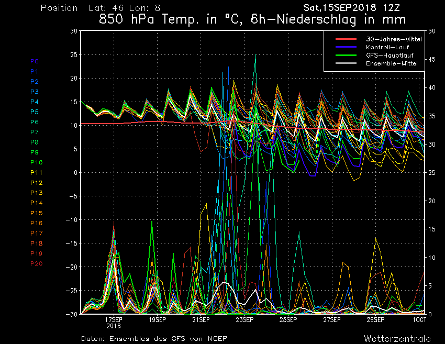This screenshot has width=445, height=344.
Task: Select the "27SEP" date axis label
Action: coord(332,319)
